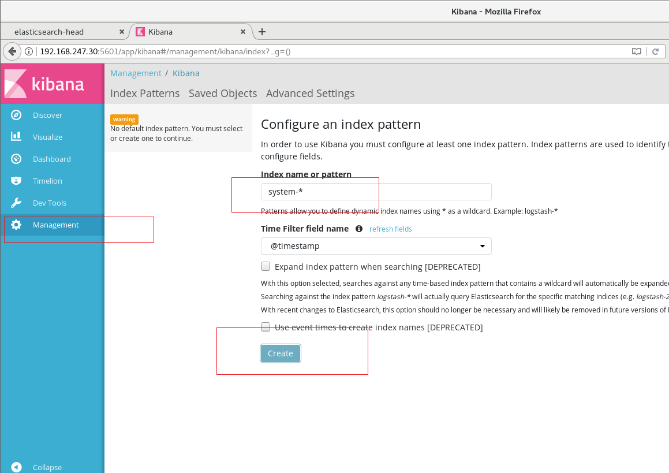Open Dashboard gauge icon in sidebar
Screen dimensions: 669x473
[16, 159]
